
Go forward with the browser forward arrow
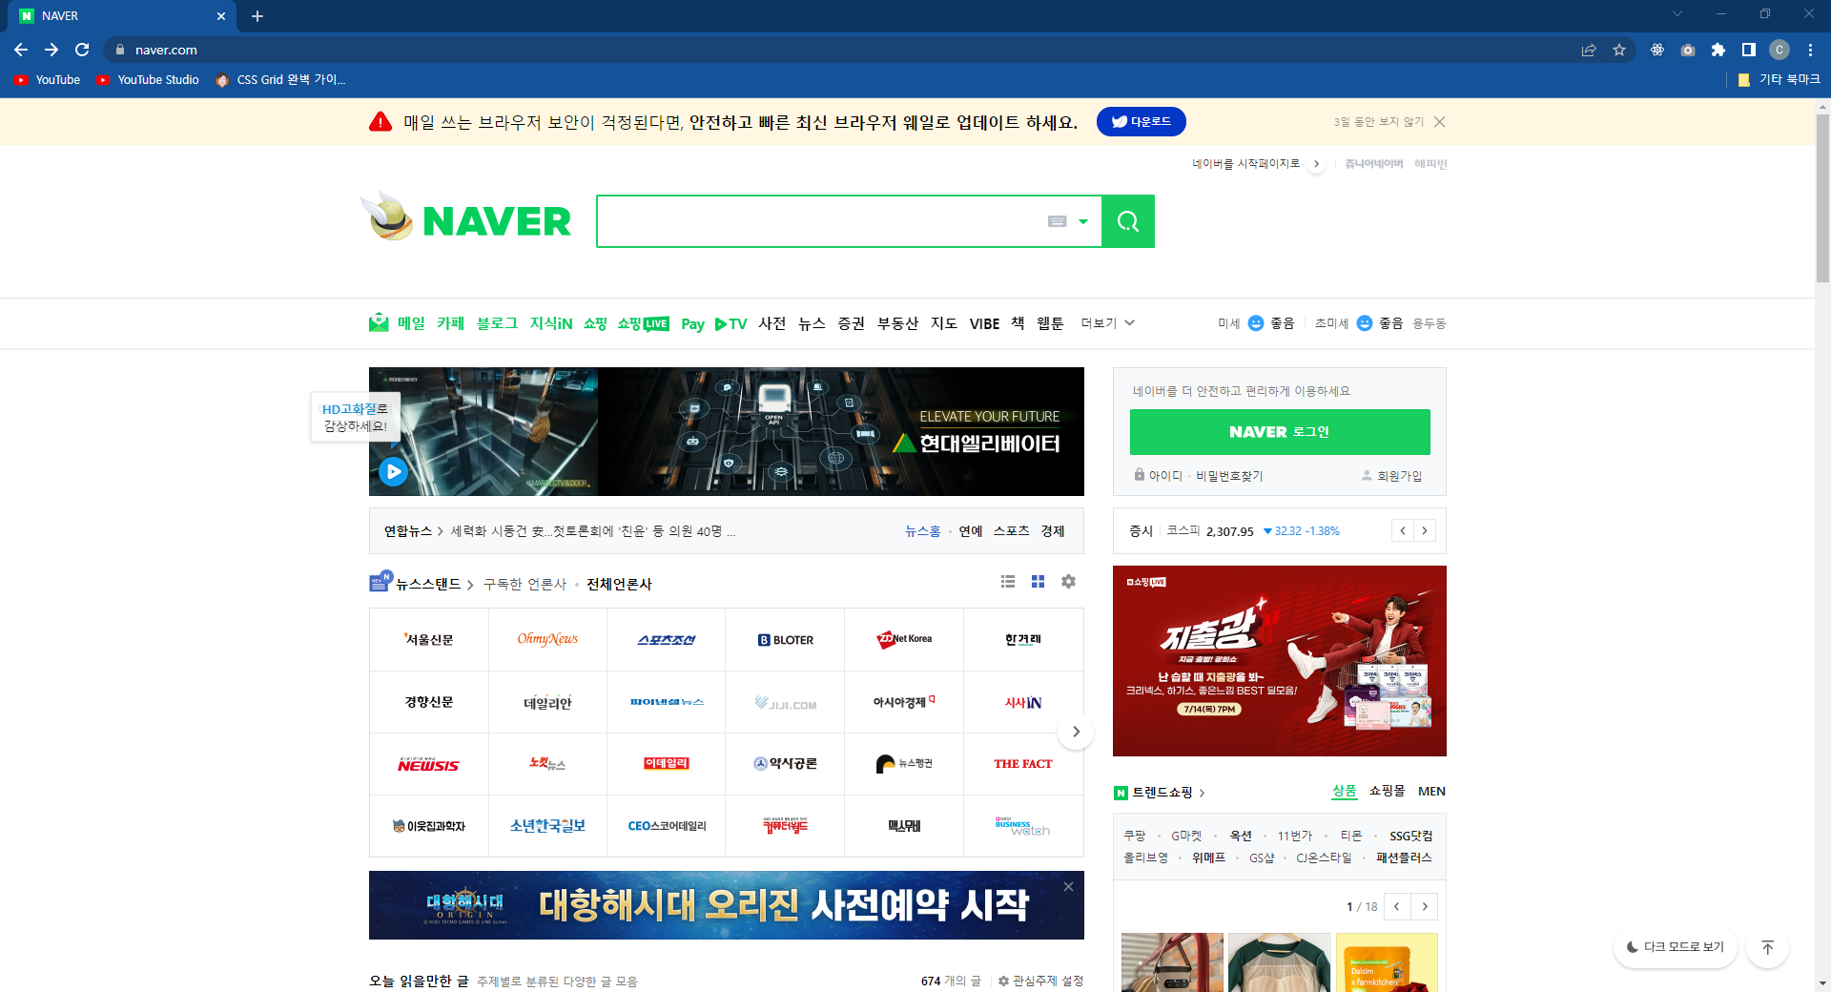click(51, 50)
